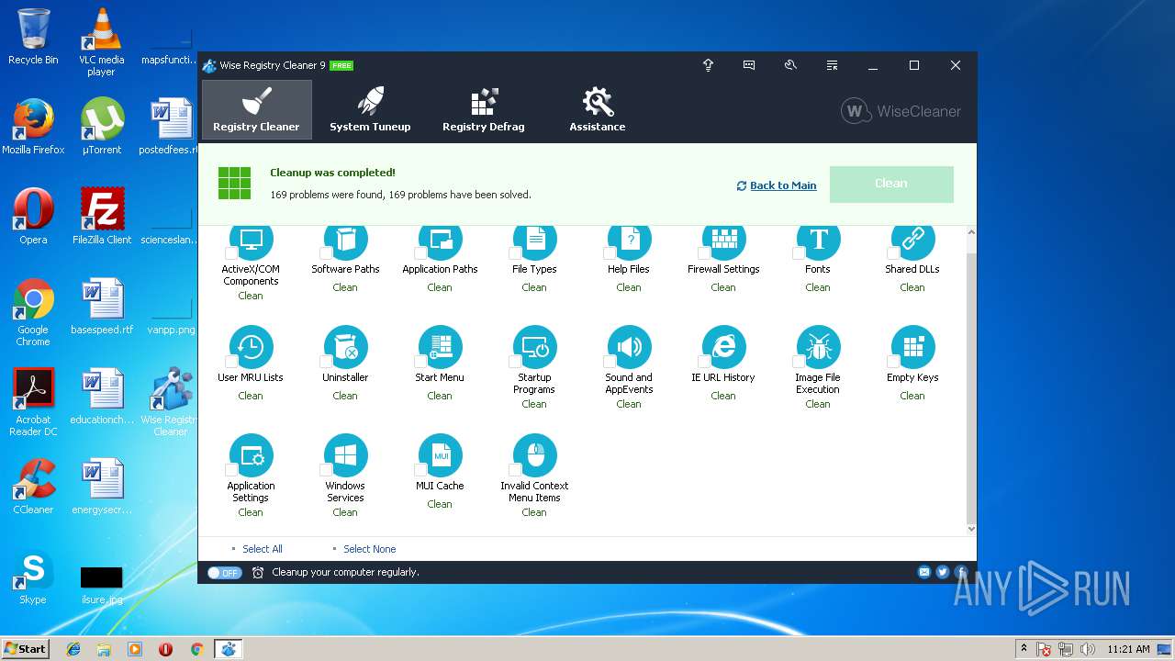Open Internet Explorer from the taskbar
Image resolution: width=1175 pixels, height=661 pixels.
pos(73,649)
